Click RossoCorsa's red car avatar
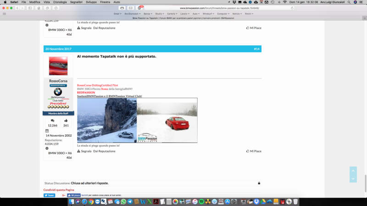Screen dimensions: 367x206 pyautogui.click(x=58, y=66)
